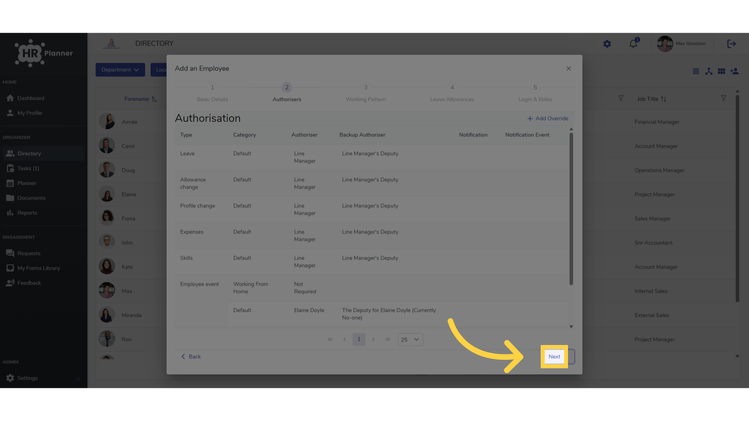
Task: Switch to org chart view icon
Action: (x=709, y=71)
